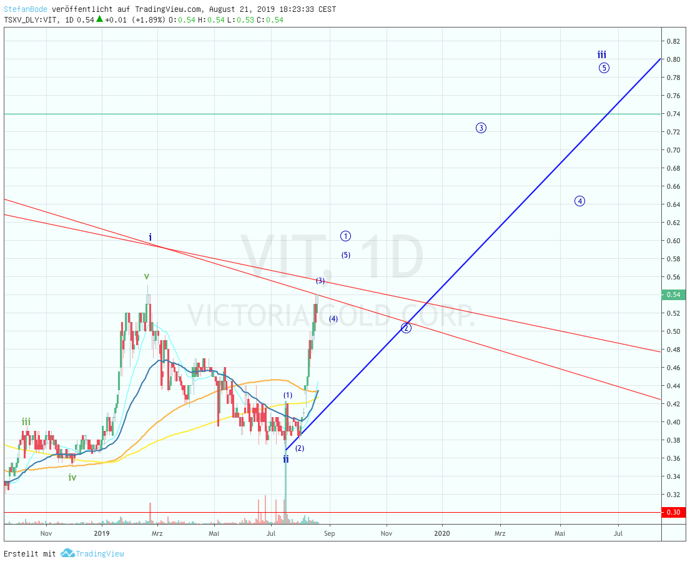Click the 'TradingView.com' text in the header line

click(x=169, y=9)
